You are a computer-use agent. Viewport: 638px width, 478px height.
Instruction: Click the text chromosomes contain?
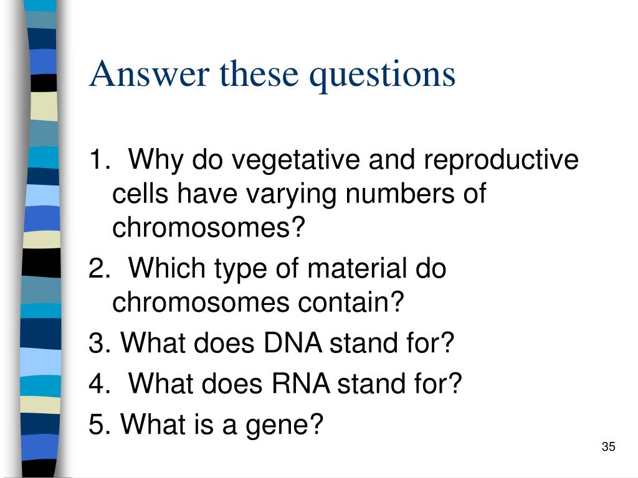click(258, 302)
